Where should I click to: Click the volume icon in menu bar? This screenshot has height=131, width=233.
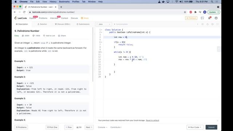click(x=181, y=1)
